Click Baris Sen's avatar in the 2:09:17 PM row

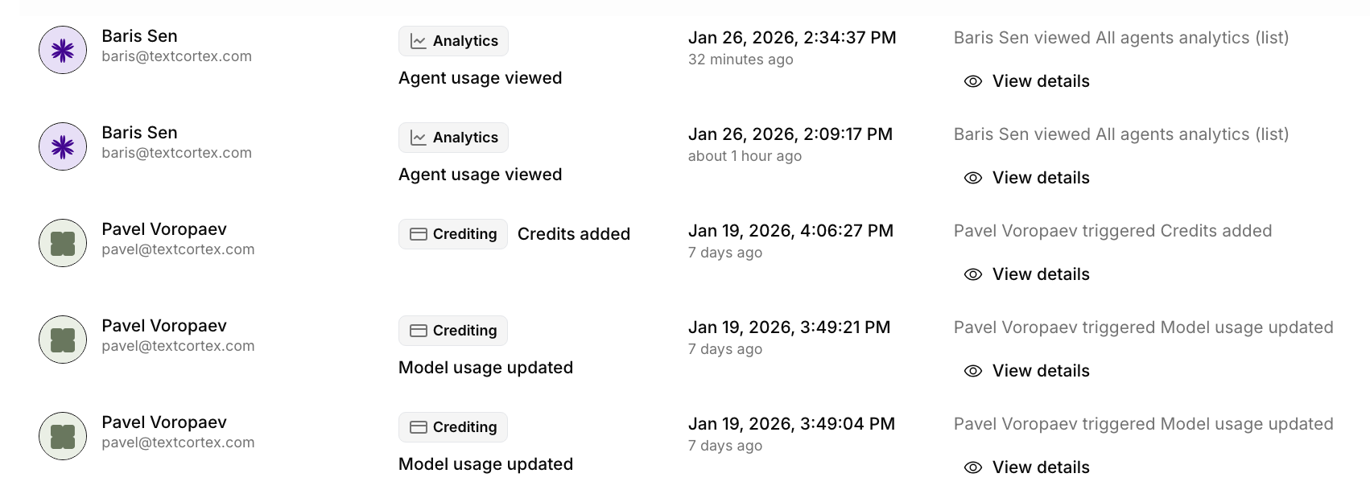pyautogui.click(x=63, y=146)
